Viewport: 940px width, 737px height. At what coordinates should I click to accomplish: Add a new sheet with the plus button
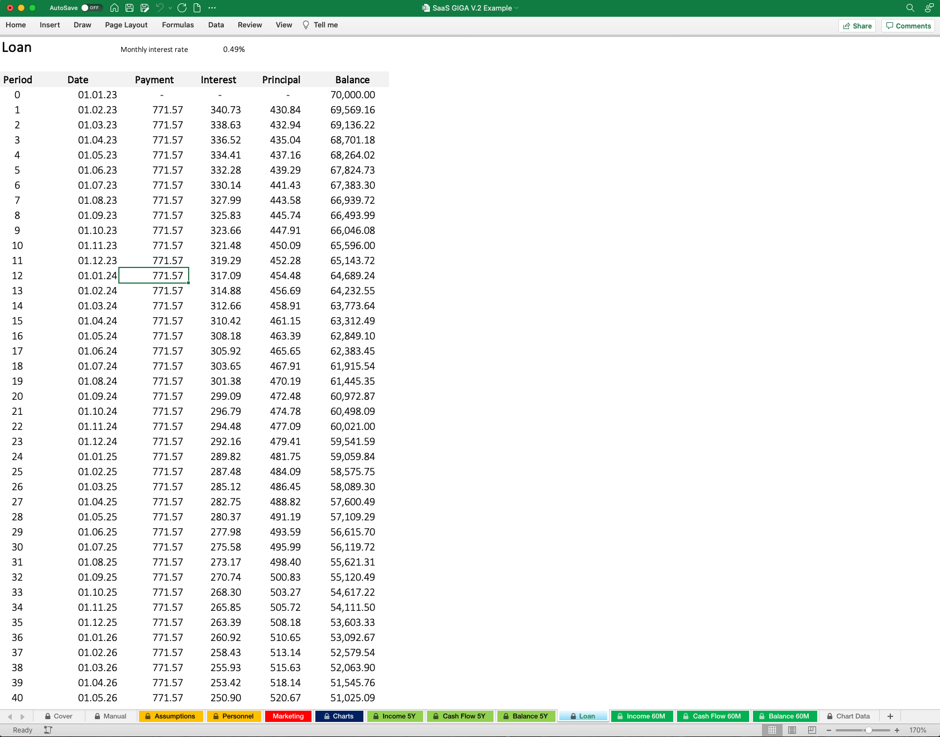point(890,716)
